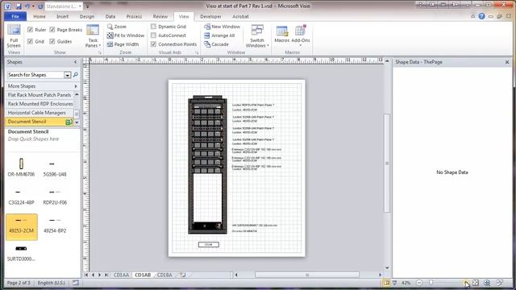
Task: Open the Help question mark icon
Action: click(481, 16)
